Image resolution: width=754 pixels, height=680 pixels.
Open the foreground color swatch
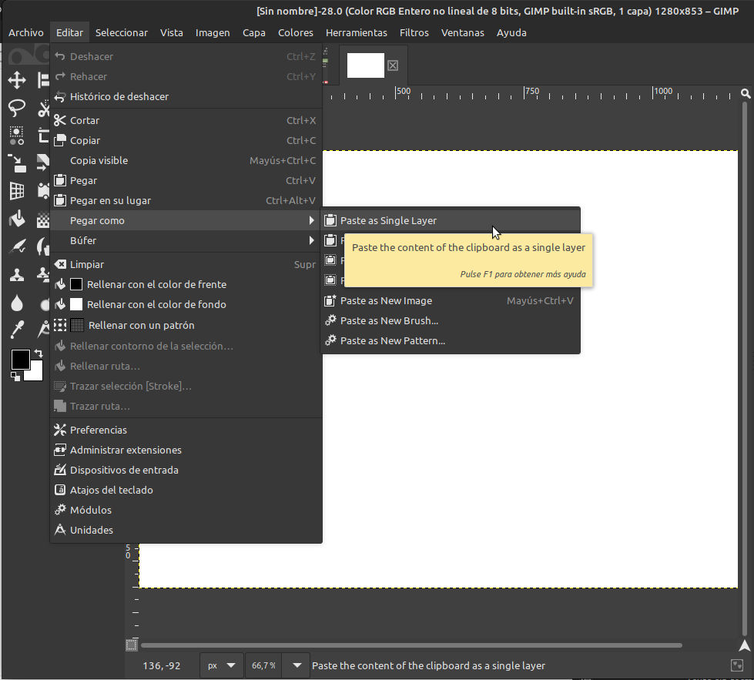tap(20, 359)
